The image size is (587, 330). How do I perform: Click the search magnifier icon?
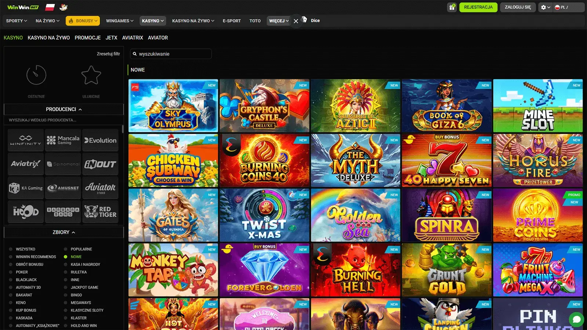135,54
